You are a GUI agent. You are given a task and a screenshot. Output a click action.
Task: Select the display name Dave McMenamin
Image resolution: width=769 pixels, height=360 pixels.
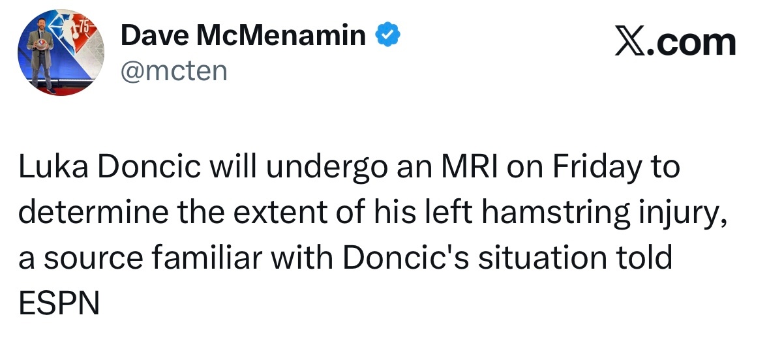(243, 35)
